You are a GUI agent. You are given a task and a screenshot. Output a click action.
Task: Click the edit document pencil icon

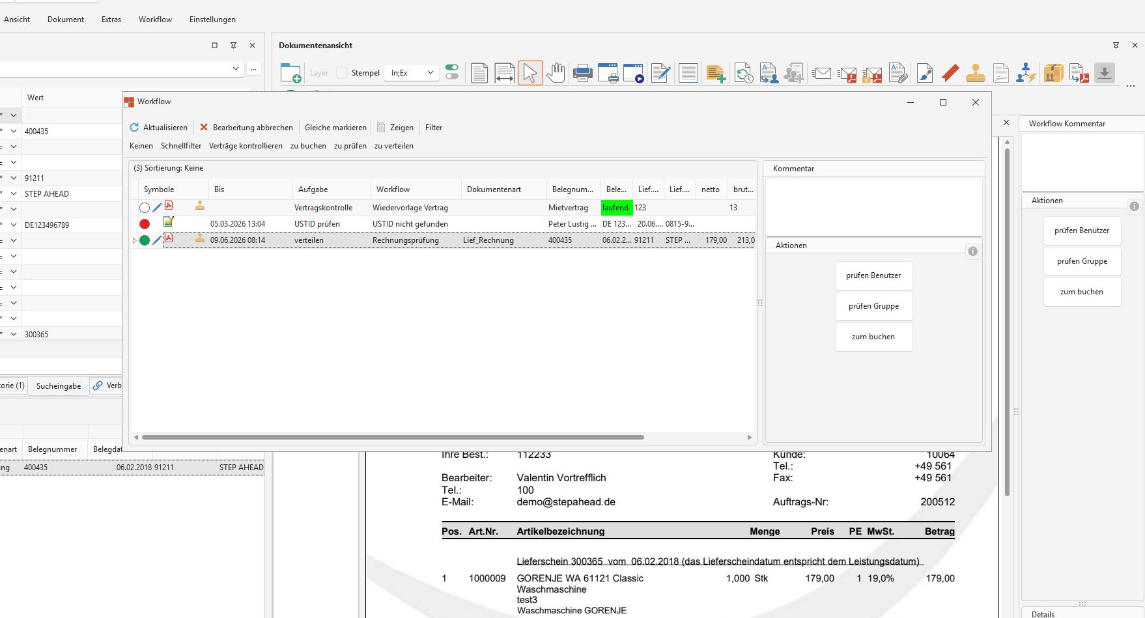click(x=660, y=73)
